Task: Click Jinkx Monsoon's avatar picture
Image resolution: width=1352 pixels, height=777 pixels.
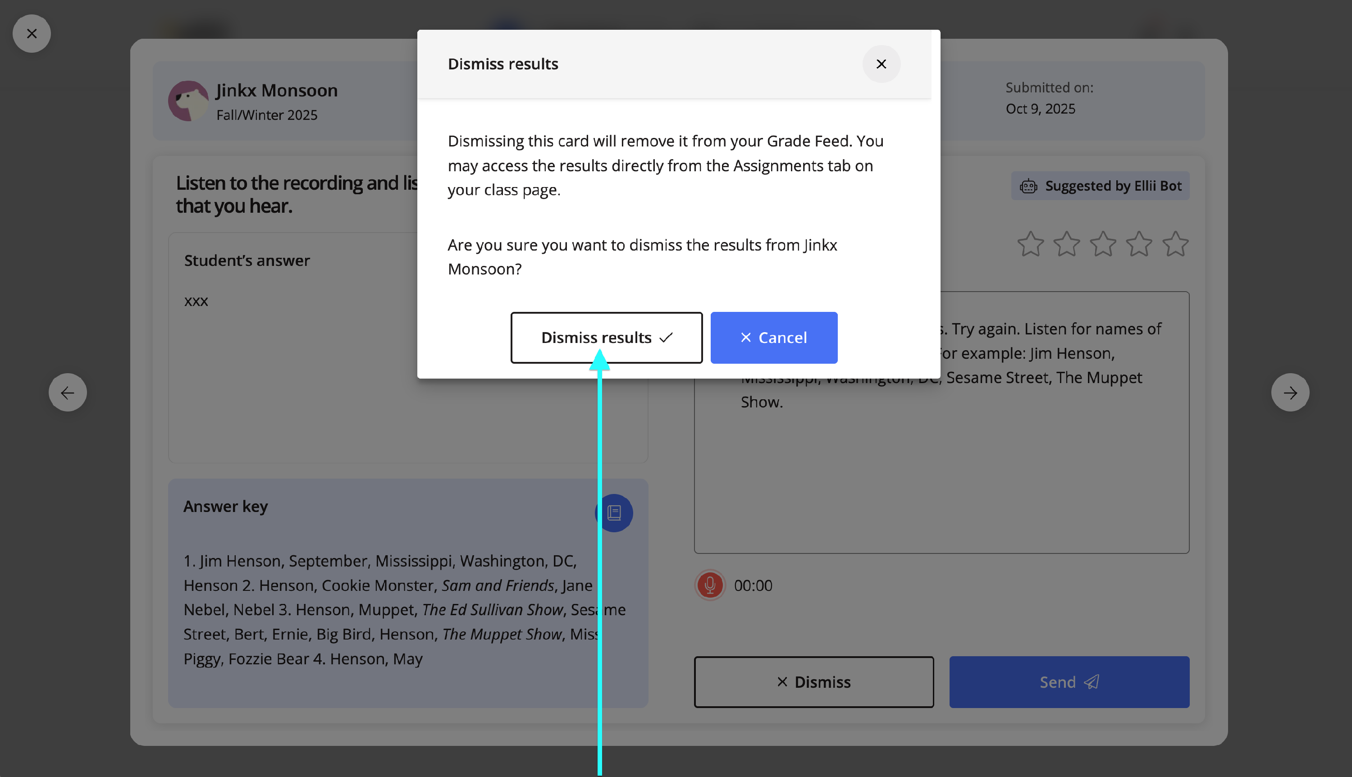Action: coord(188,101)
